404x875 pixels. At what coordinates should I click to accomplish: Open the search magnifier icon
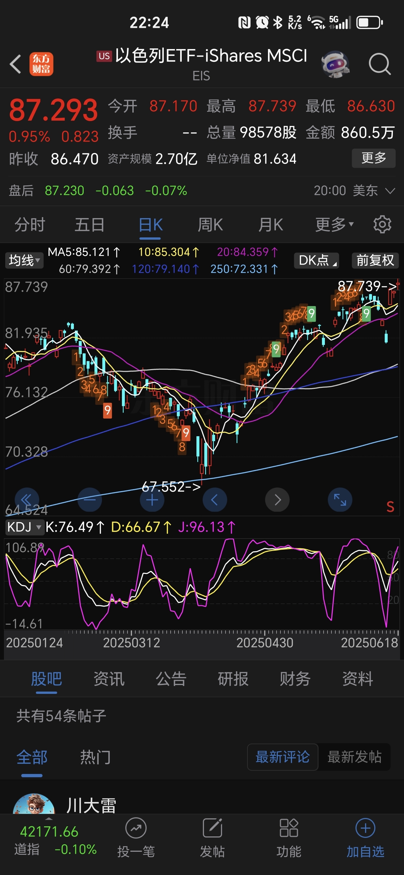379,64
